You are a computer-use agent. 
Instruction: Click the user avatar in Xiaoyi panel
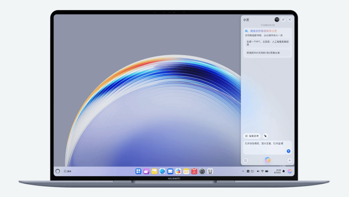pyautogui.click(x=277, y=20)
